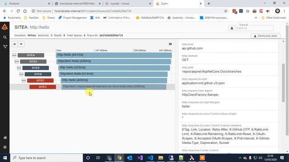Click the upload JSON icon button
This screenshot has width=289, height=162.
pyautogui.click(x=232, y=28)
